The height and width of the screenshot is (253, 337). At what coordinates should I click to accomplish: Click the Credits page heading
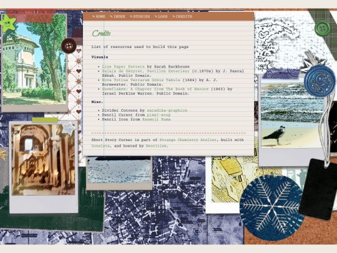coord(101,33)
